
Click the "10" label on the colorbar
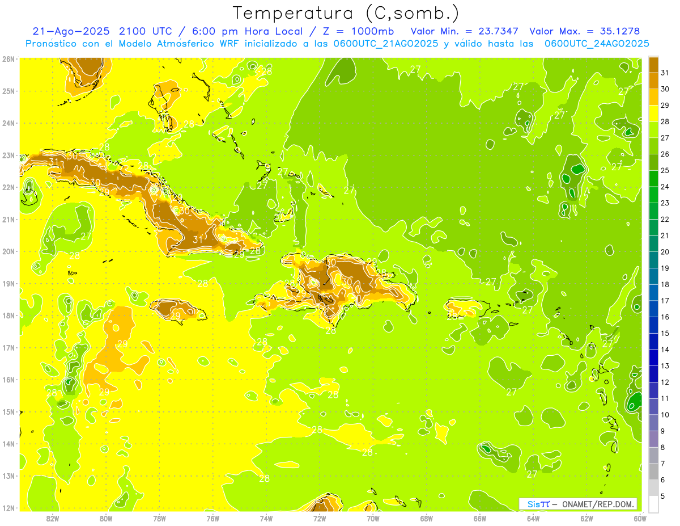click(x=665, y=415)
